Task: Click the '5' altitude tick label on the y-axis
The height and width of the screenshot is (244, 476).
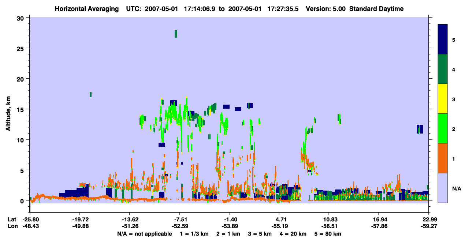Action: pyautogui.click(x=23, y=170)
